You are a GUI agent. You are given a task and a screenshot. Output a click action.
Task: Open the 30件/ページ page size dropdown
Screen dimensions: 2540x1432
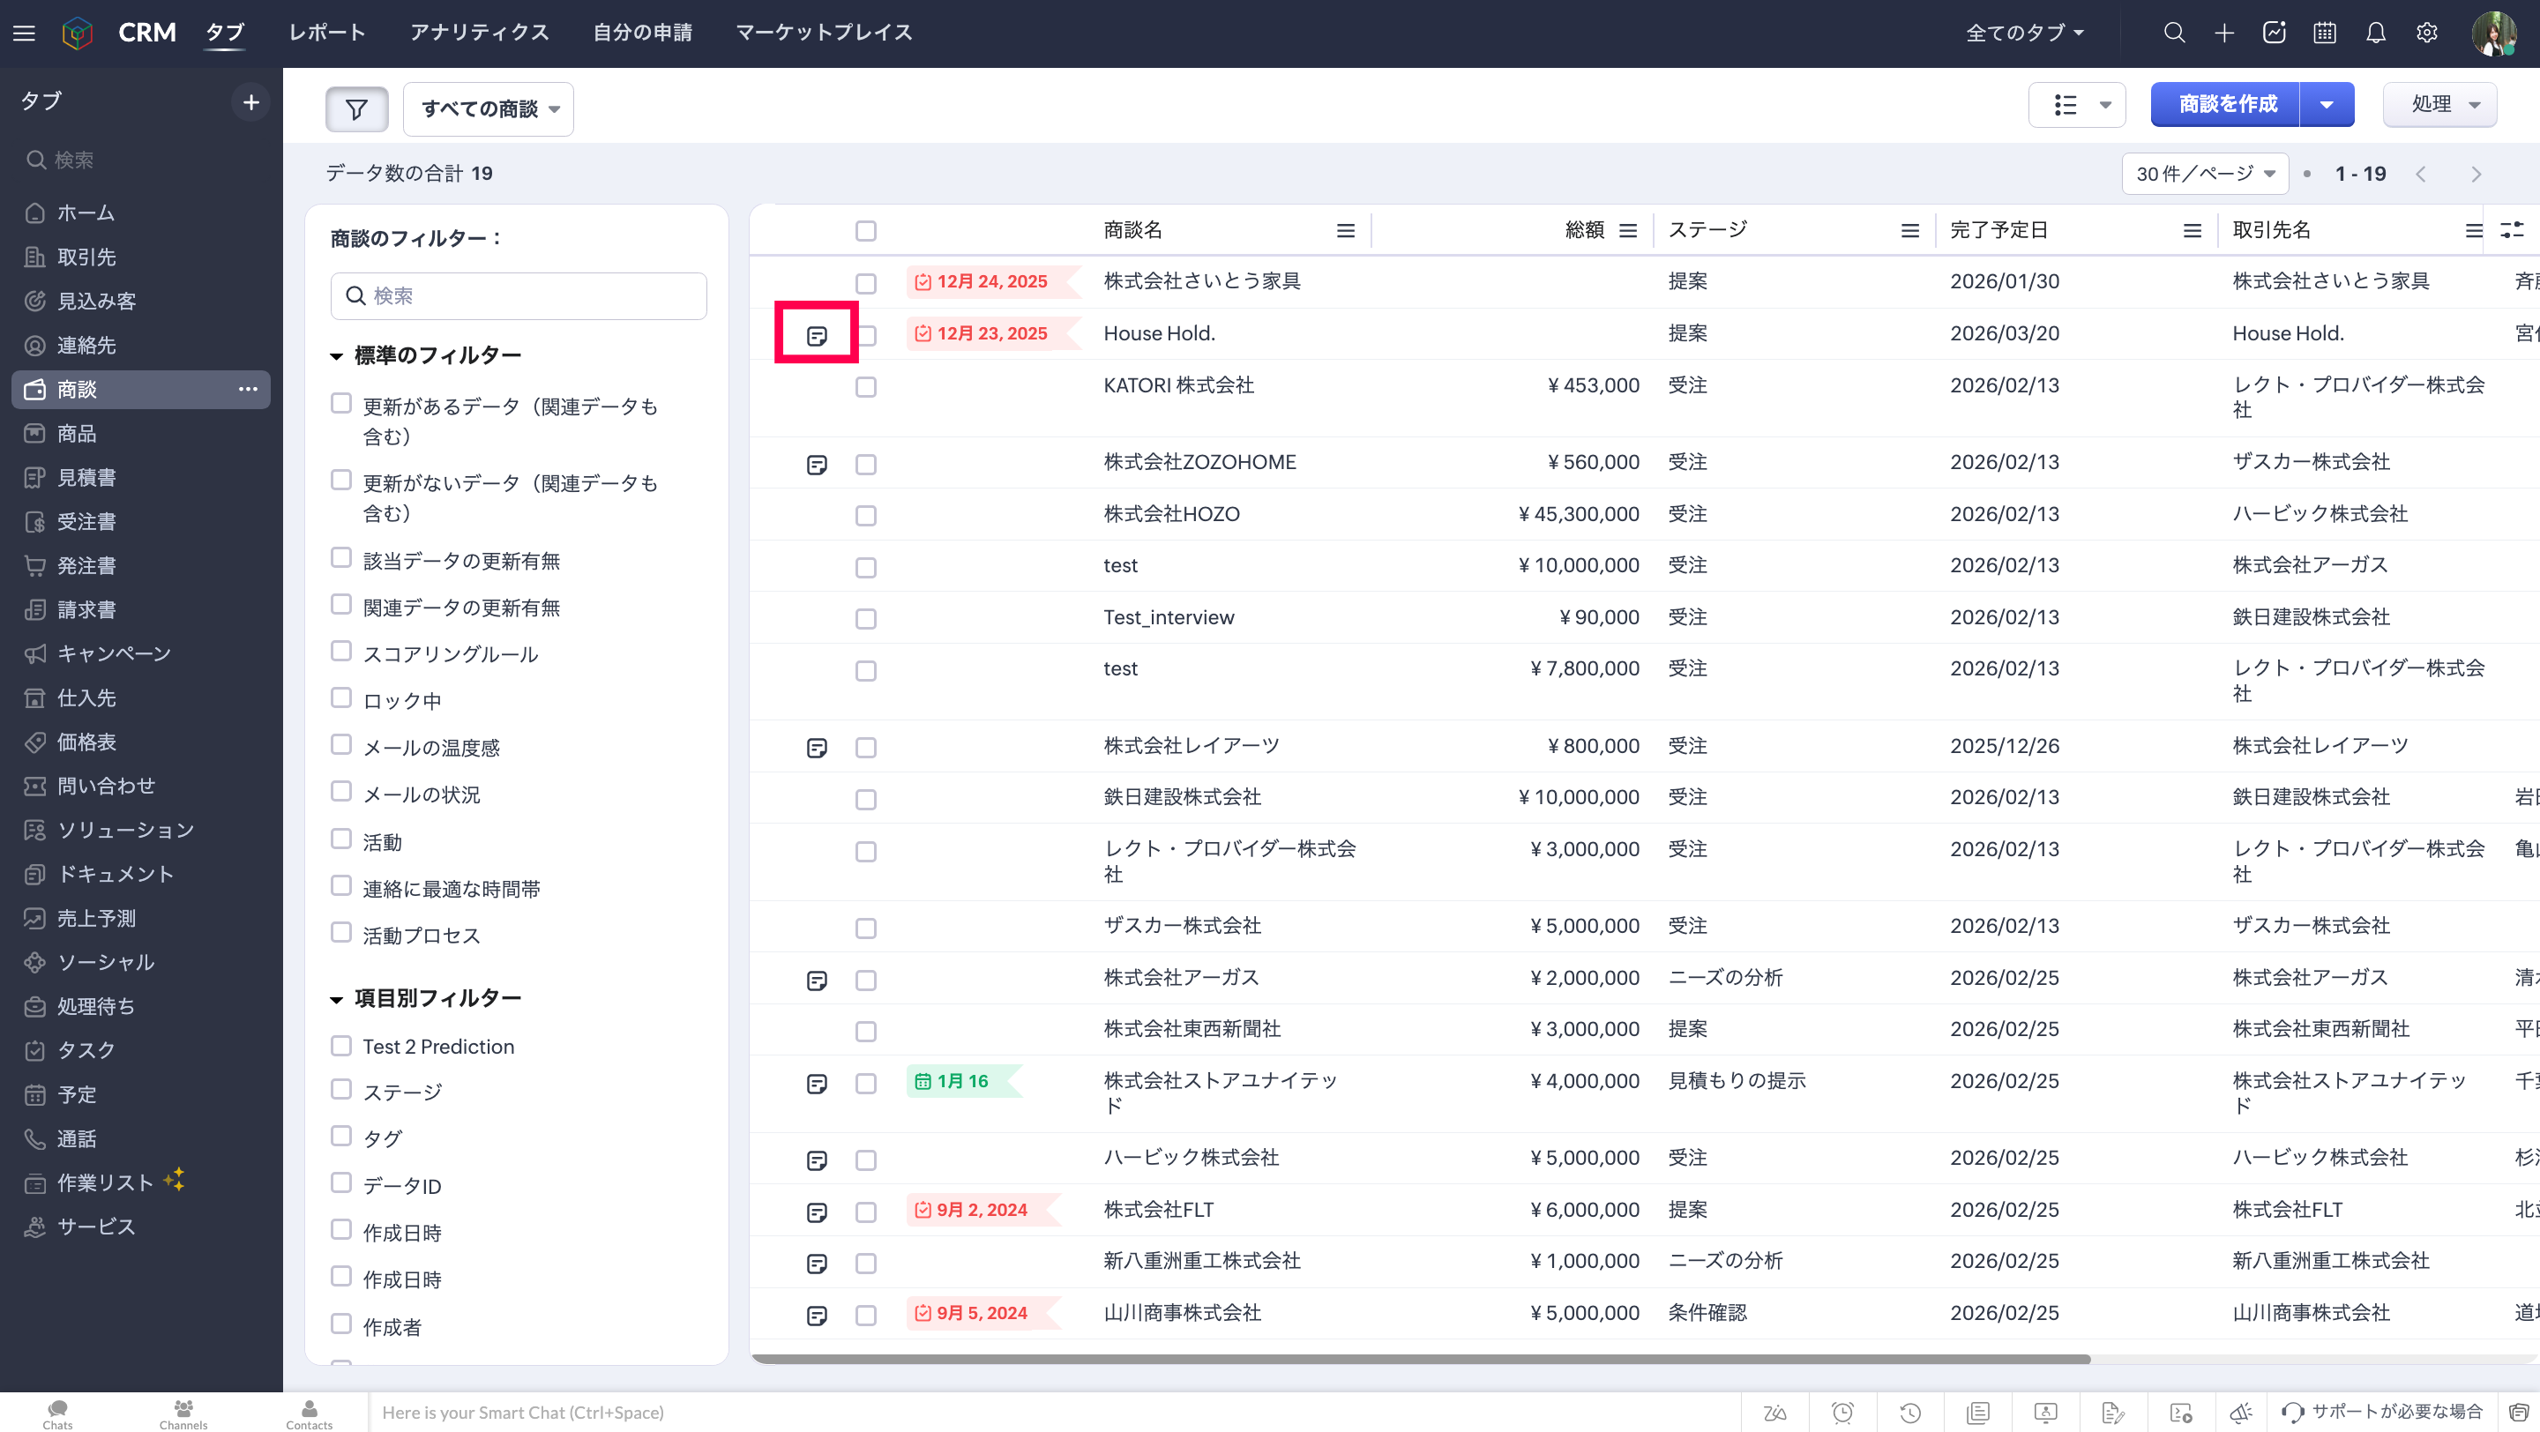pos(2205,175)
